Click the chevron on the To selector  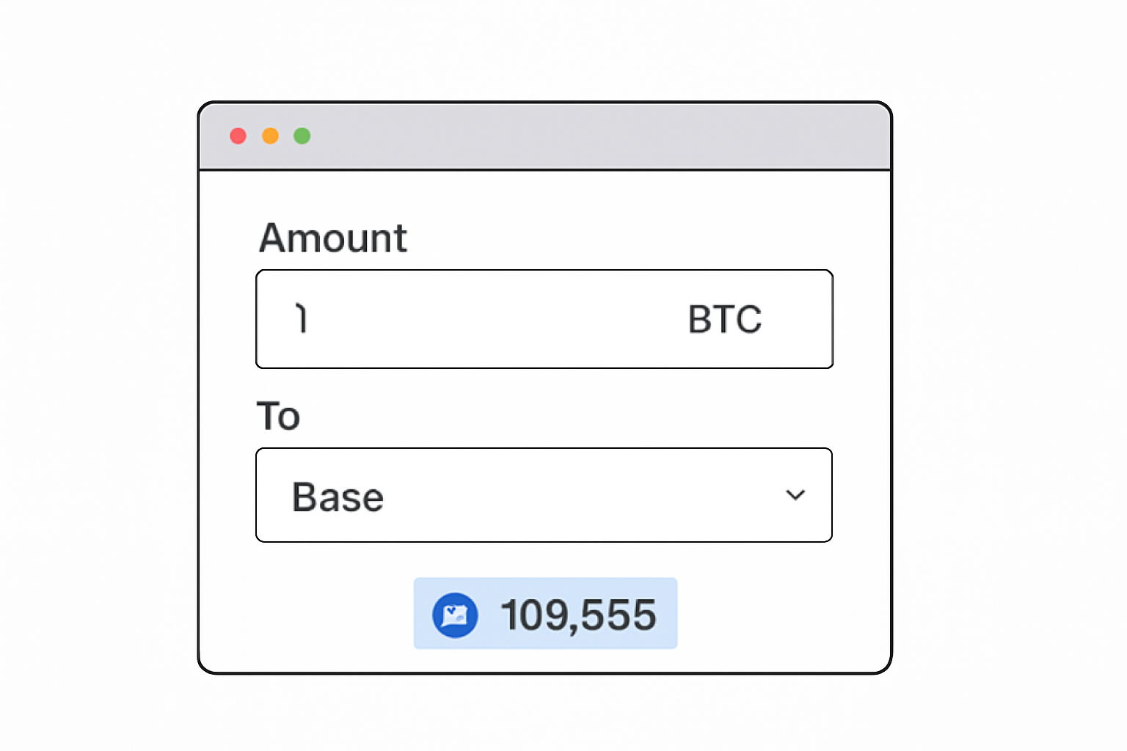pyautogui.click(x=795, y=495)
